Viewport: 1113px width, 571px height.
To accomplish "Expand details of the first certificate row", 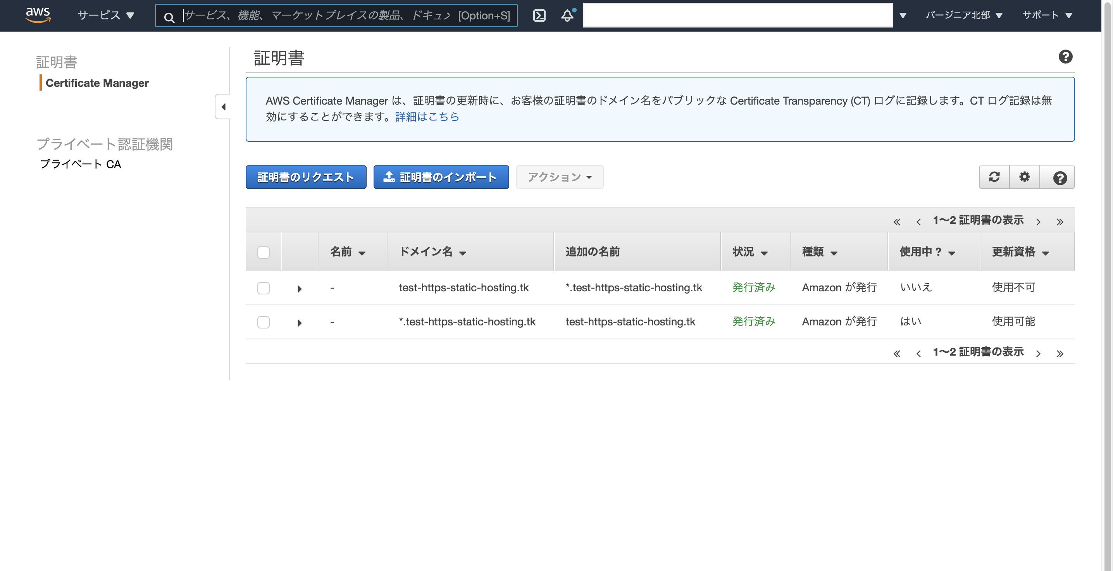I will pos(299,289).
